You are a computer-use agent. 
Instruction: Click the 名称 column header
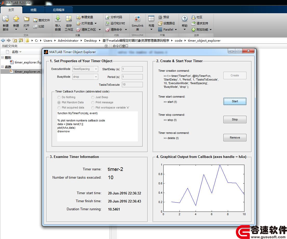coord(15,52)
